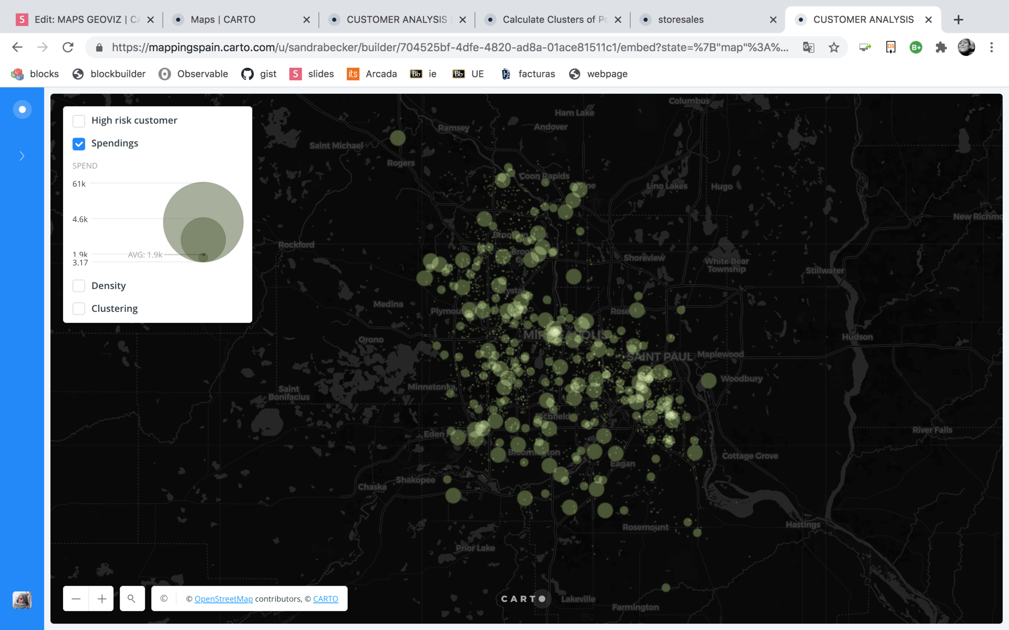Switch to the storesales tab
Image resolution: width=1009 pixels, height=630 pixels.
680,20
